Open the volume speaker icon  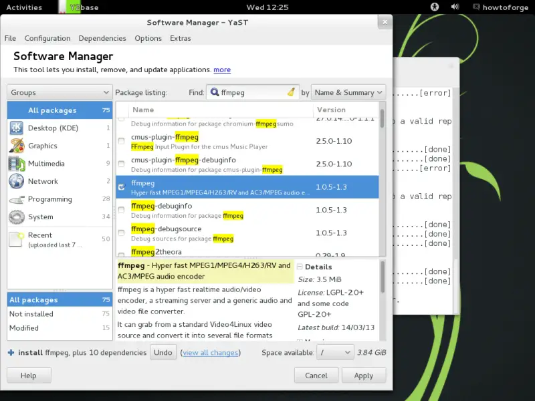coord(455,7)
